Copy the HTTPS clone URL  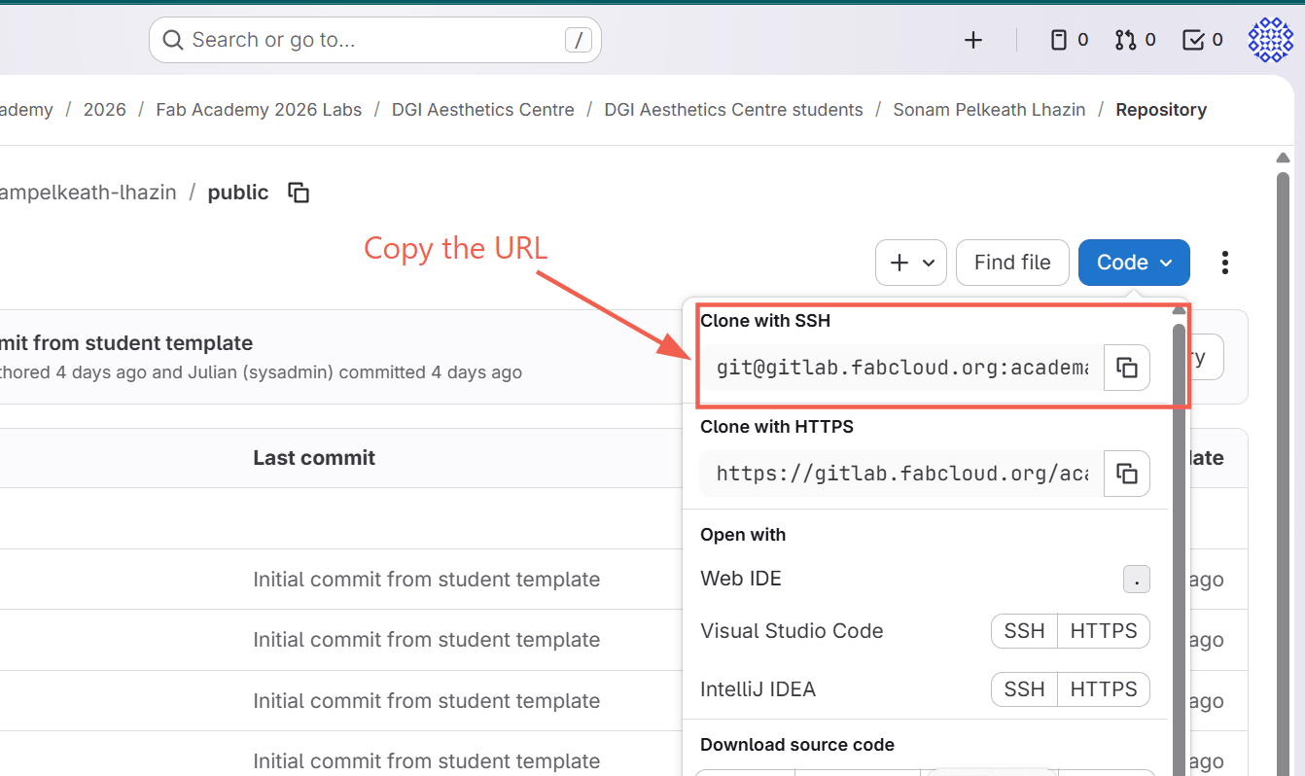click(x=1126, y=474)
